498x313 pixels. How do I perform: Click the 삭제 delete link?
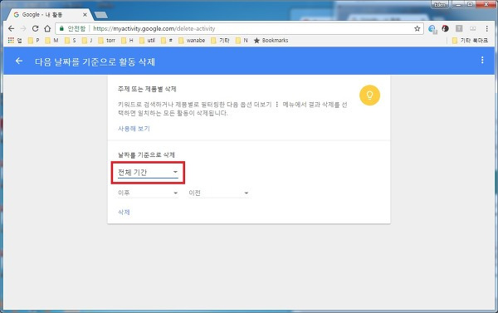tap(124, 213)
